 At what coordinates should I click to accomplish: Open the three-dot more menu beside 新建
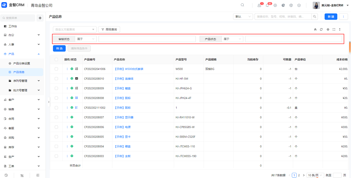point(343,16)
